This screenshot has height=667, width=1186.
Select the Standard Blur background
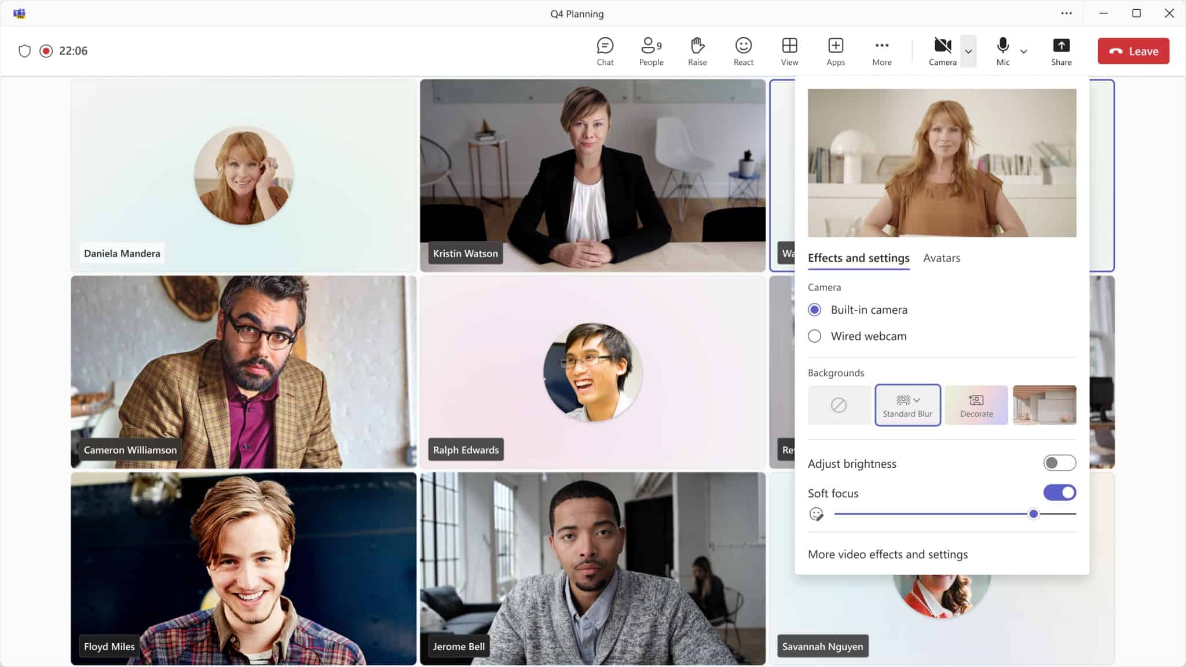[x=907, y=405]
